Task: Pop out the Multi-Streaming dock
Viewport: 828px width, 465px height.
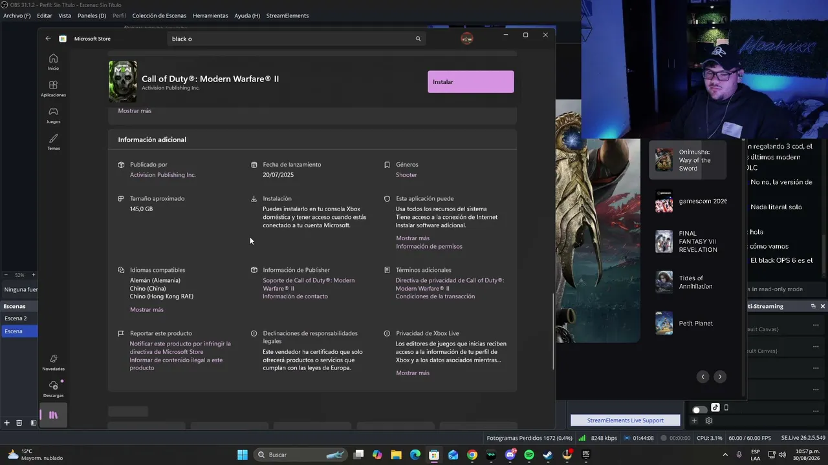Action: click(x=813, y=306)
